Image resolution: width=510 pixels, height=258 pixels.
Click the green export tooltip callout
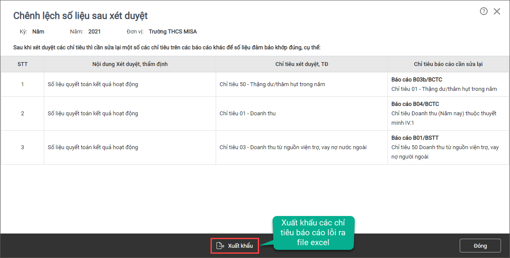point(313,233)
